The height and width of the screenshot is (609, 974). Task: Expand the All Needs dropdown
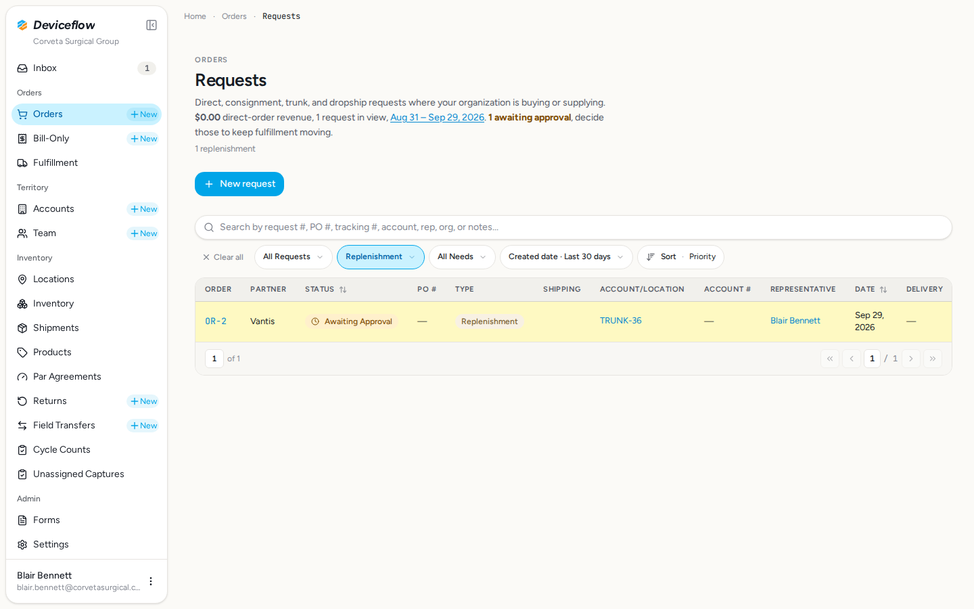click(x=462, y=257)
